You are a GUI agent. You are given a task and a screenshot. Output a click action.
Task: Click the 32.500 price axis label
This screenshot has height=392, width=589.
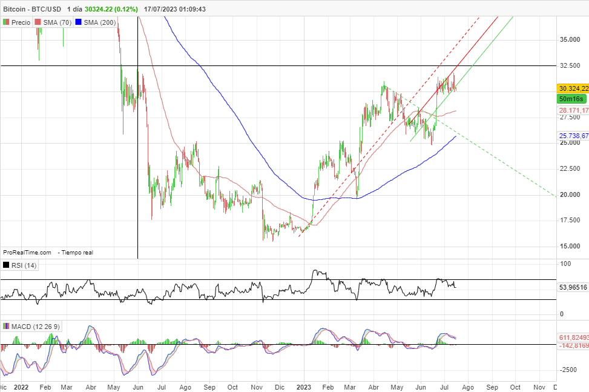570,65
